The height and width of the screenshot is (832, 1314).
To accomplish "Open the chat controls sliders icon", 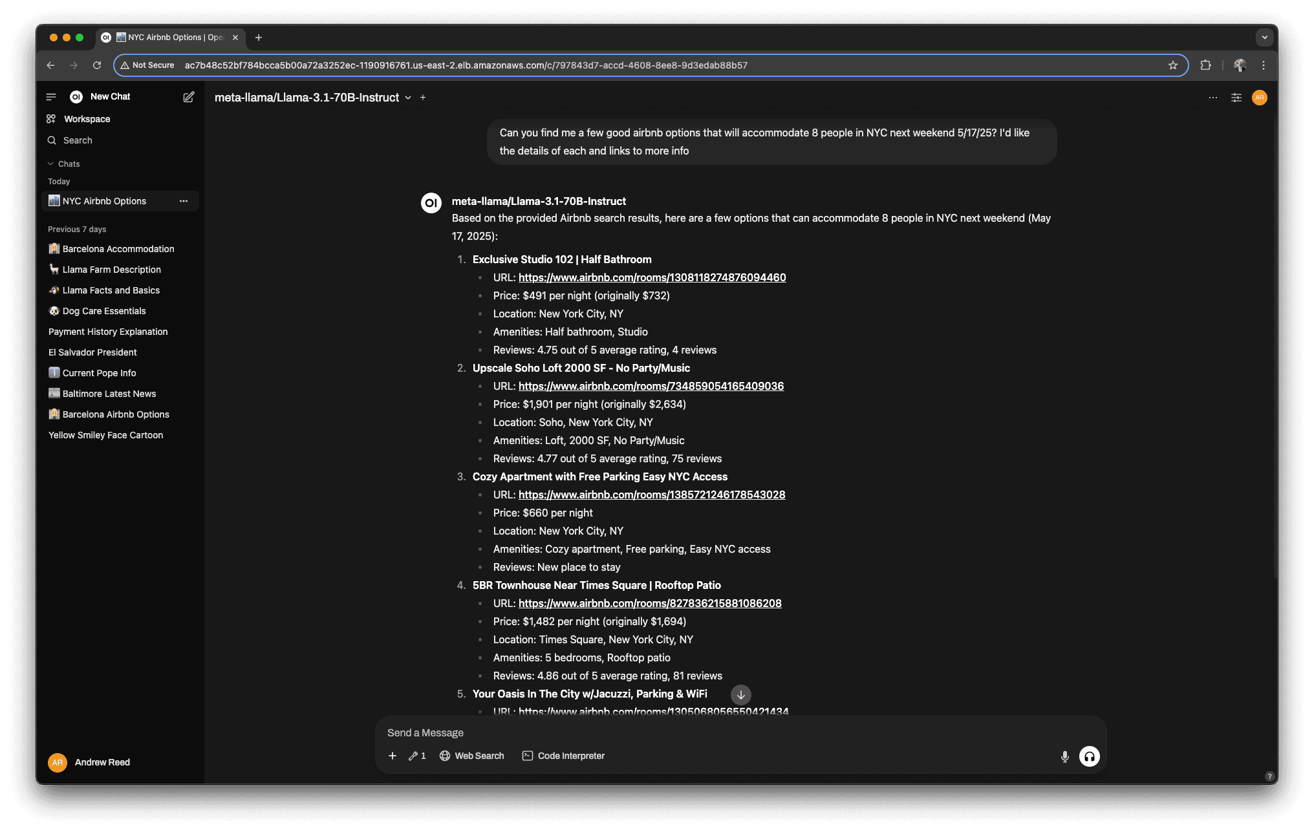I will 1236,98.
